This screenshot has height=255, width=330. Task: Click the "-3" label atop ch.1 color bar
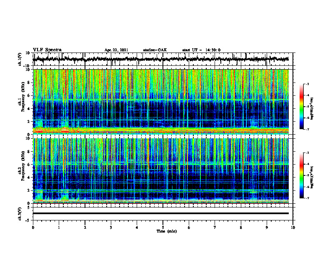(x=307, y=84)
